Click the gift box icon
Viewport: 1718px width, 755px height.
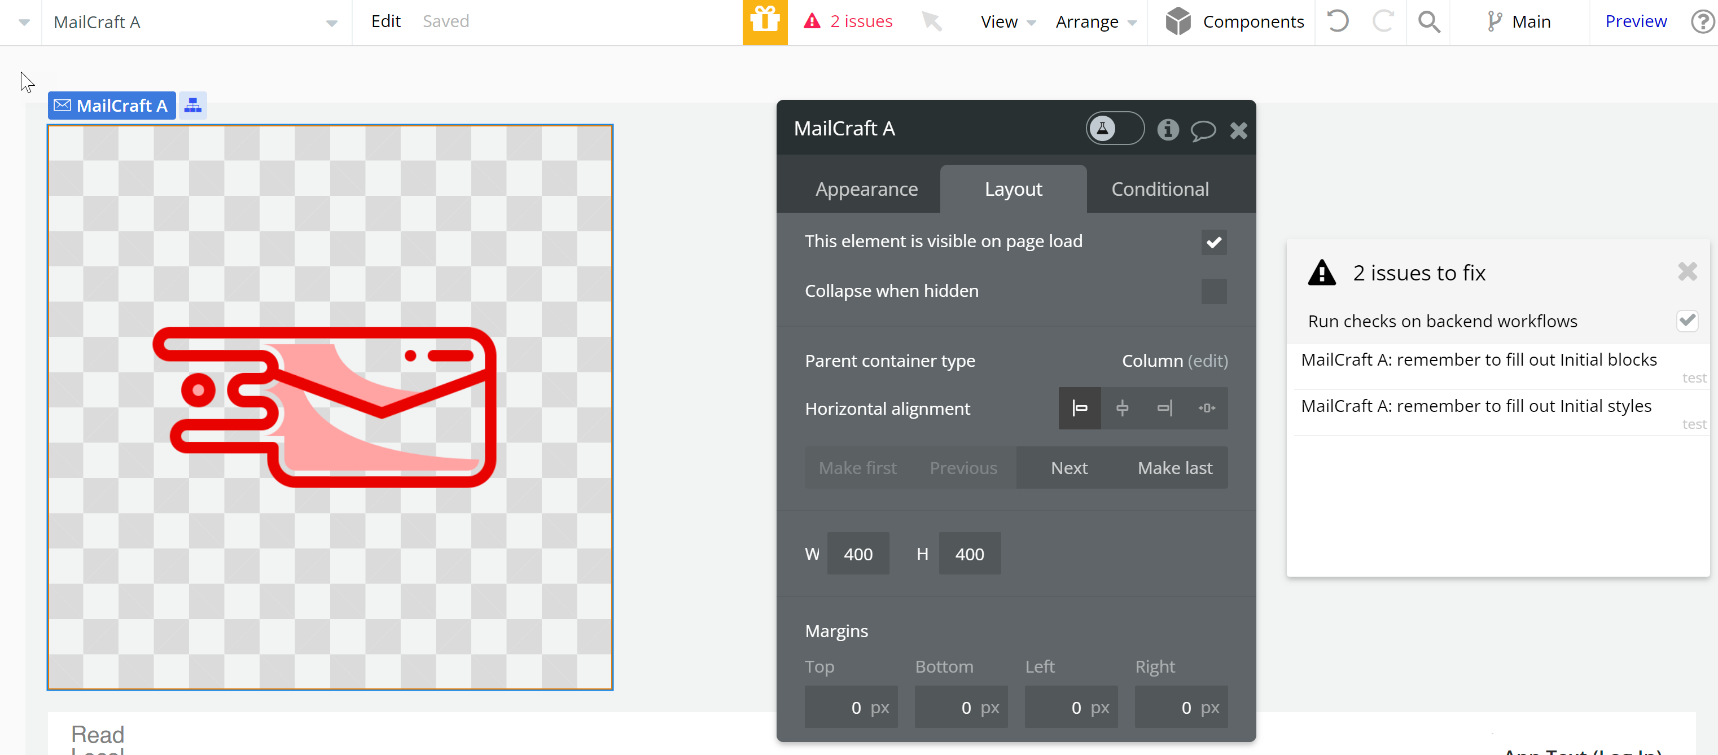click(x=764, y=21)
